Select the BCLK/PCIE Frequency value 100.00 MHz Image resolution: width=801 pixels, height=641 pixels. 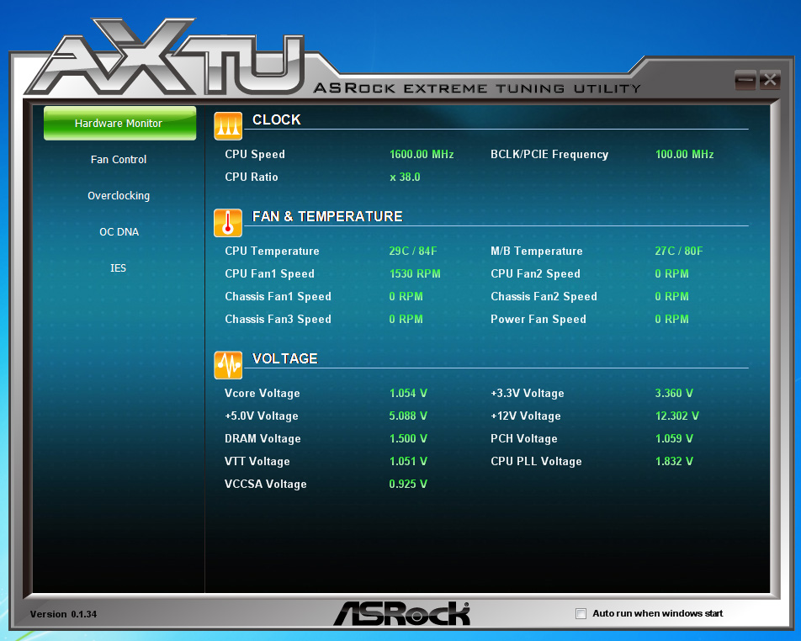685,154
